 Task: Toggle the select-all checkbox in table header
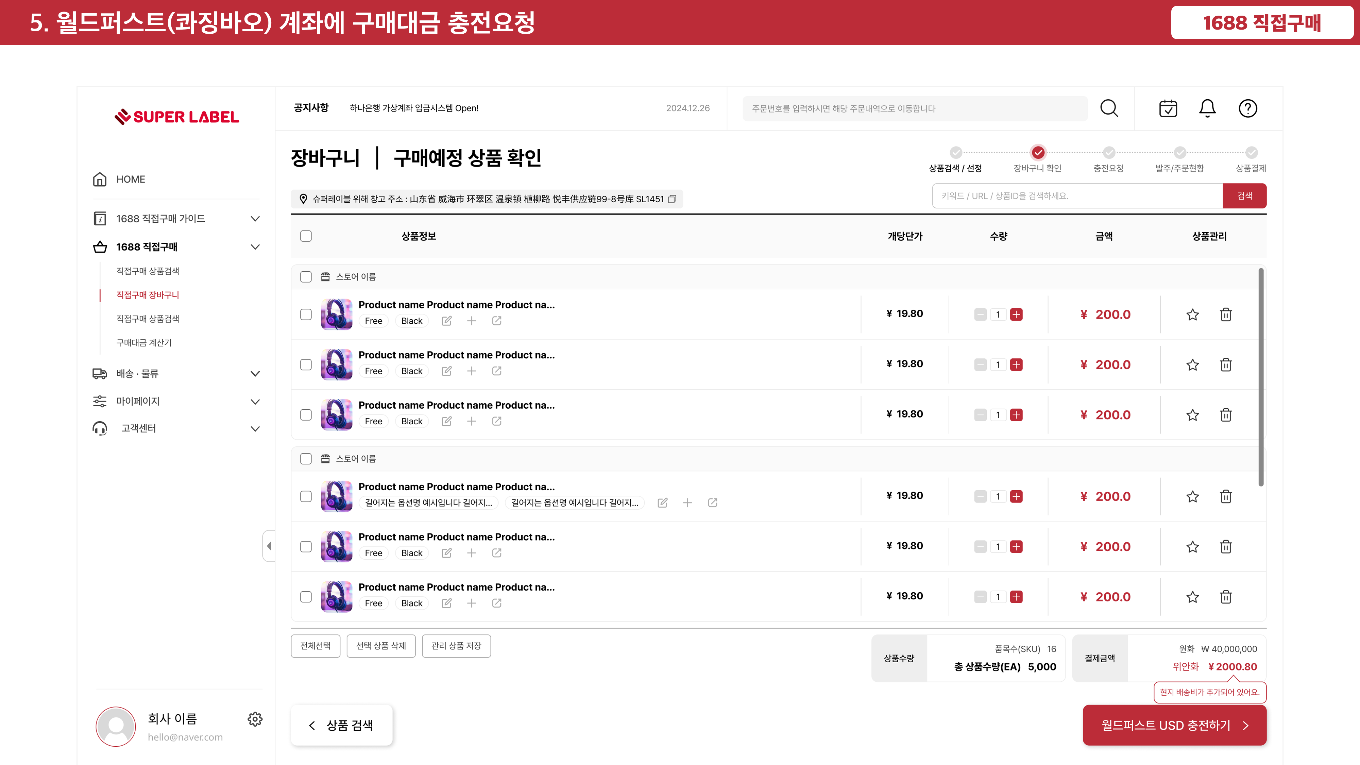click(x=306, y=236)
